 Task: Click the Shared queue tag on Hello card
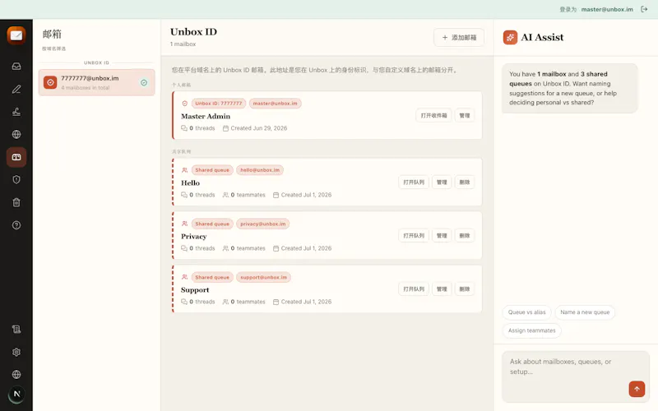212,170
